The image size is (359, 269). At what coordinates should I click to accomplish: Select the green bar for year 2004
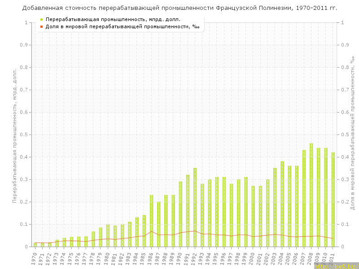pos(282,204)
